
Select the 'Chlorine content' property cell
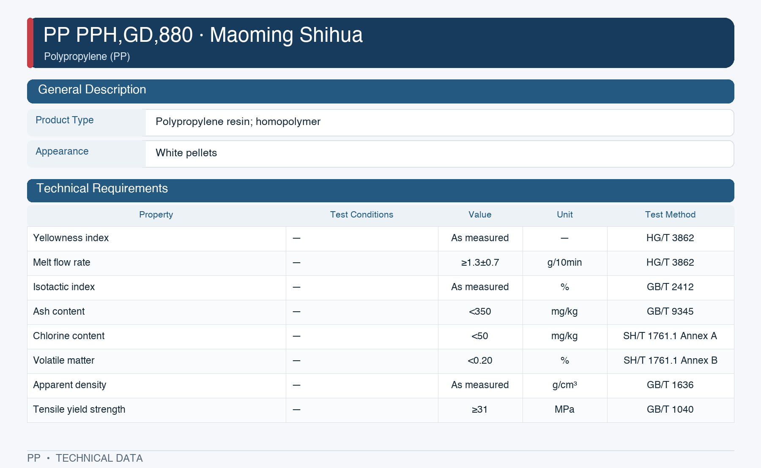[x=156, y=337]
